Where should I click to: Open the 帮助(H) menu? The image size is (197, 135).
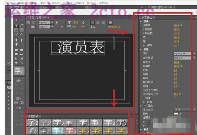[x=103, y=3]
